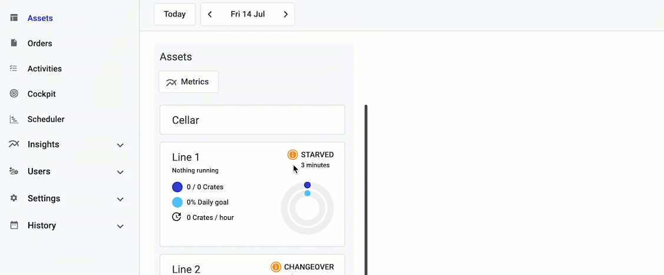This screenshot has width=664, height=275.
Task: Click the Scheduler chart icon
Action: (x=14, y=119)
